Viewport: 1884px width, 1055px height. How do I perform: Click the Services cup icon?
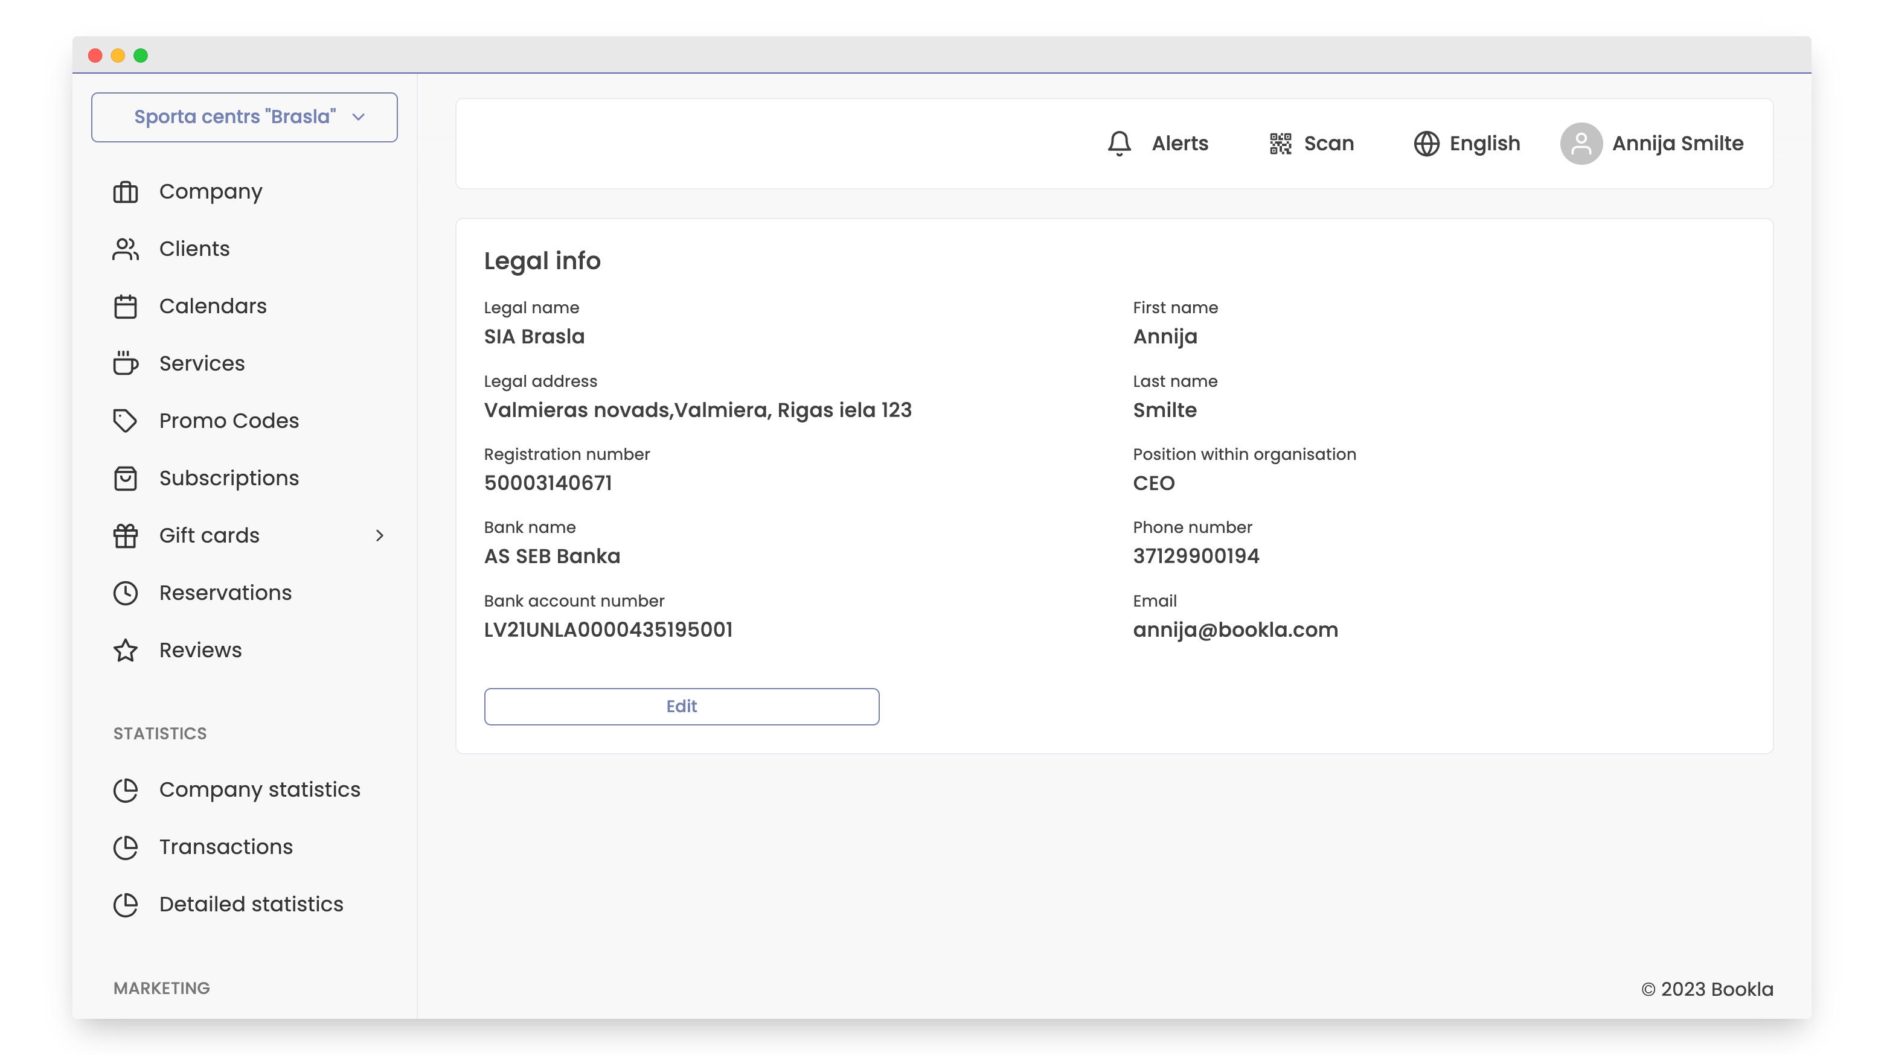pos(125,363)
